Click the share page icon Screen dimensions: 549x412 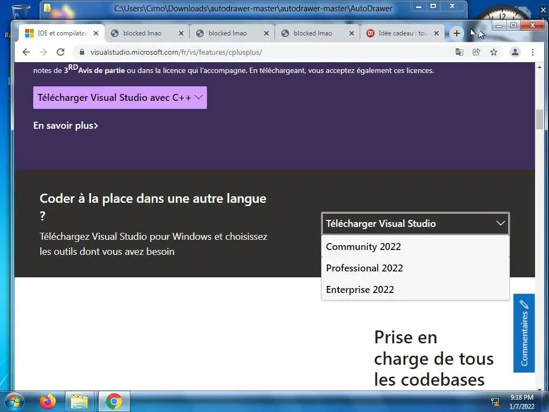pos(476,52)
